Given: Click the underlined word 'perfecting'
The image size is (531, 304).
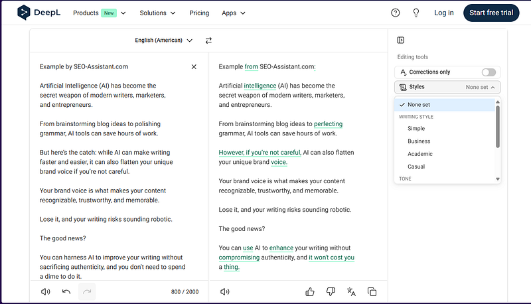Looking at the screenshot, I should pos(328,124).
